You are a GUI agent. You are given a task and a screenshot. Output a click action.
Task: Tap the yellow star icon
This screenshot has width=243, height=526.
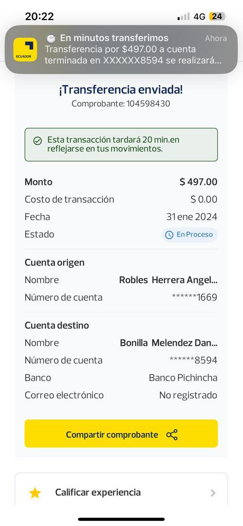(35, 493)
